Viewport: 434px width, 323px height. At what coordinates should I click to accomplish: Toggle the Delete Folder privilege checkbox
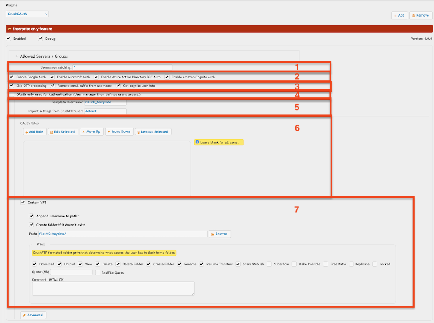(x=118, y=264)
